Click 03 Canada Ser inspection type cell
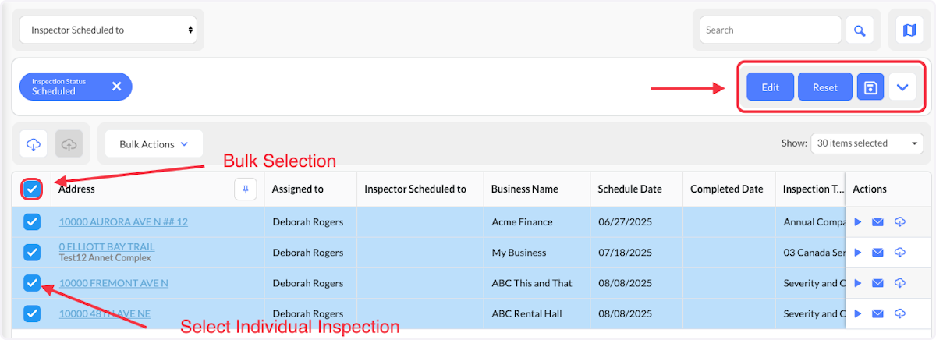936x340 pixels. (814, 253)
